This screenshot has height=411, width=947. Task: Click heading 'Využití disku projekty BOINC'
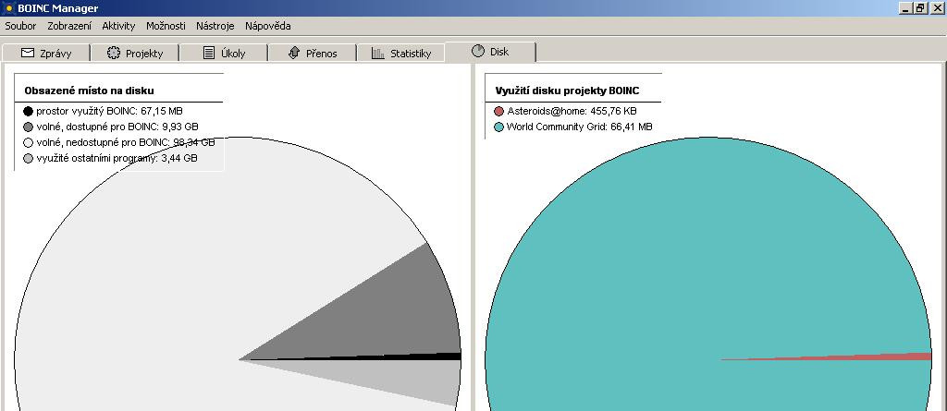point(567,91)
